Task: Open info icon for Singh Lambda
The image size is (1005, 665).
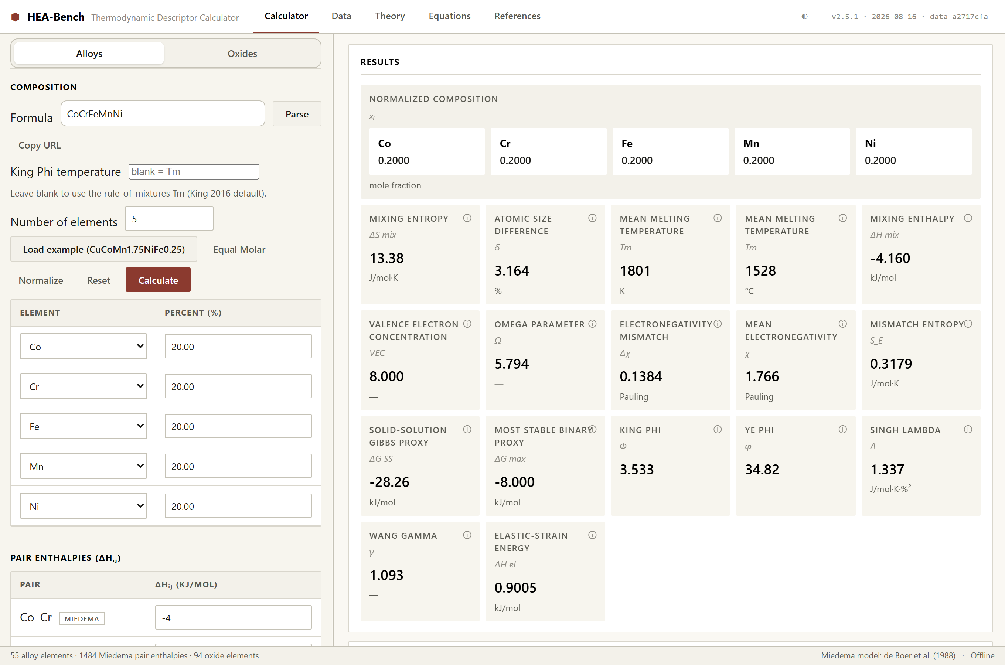Action: [968, 429]
